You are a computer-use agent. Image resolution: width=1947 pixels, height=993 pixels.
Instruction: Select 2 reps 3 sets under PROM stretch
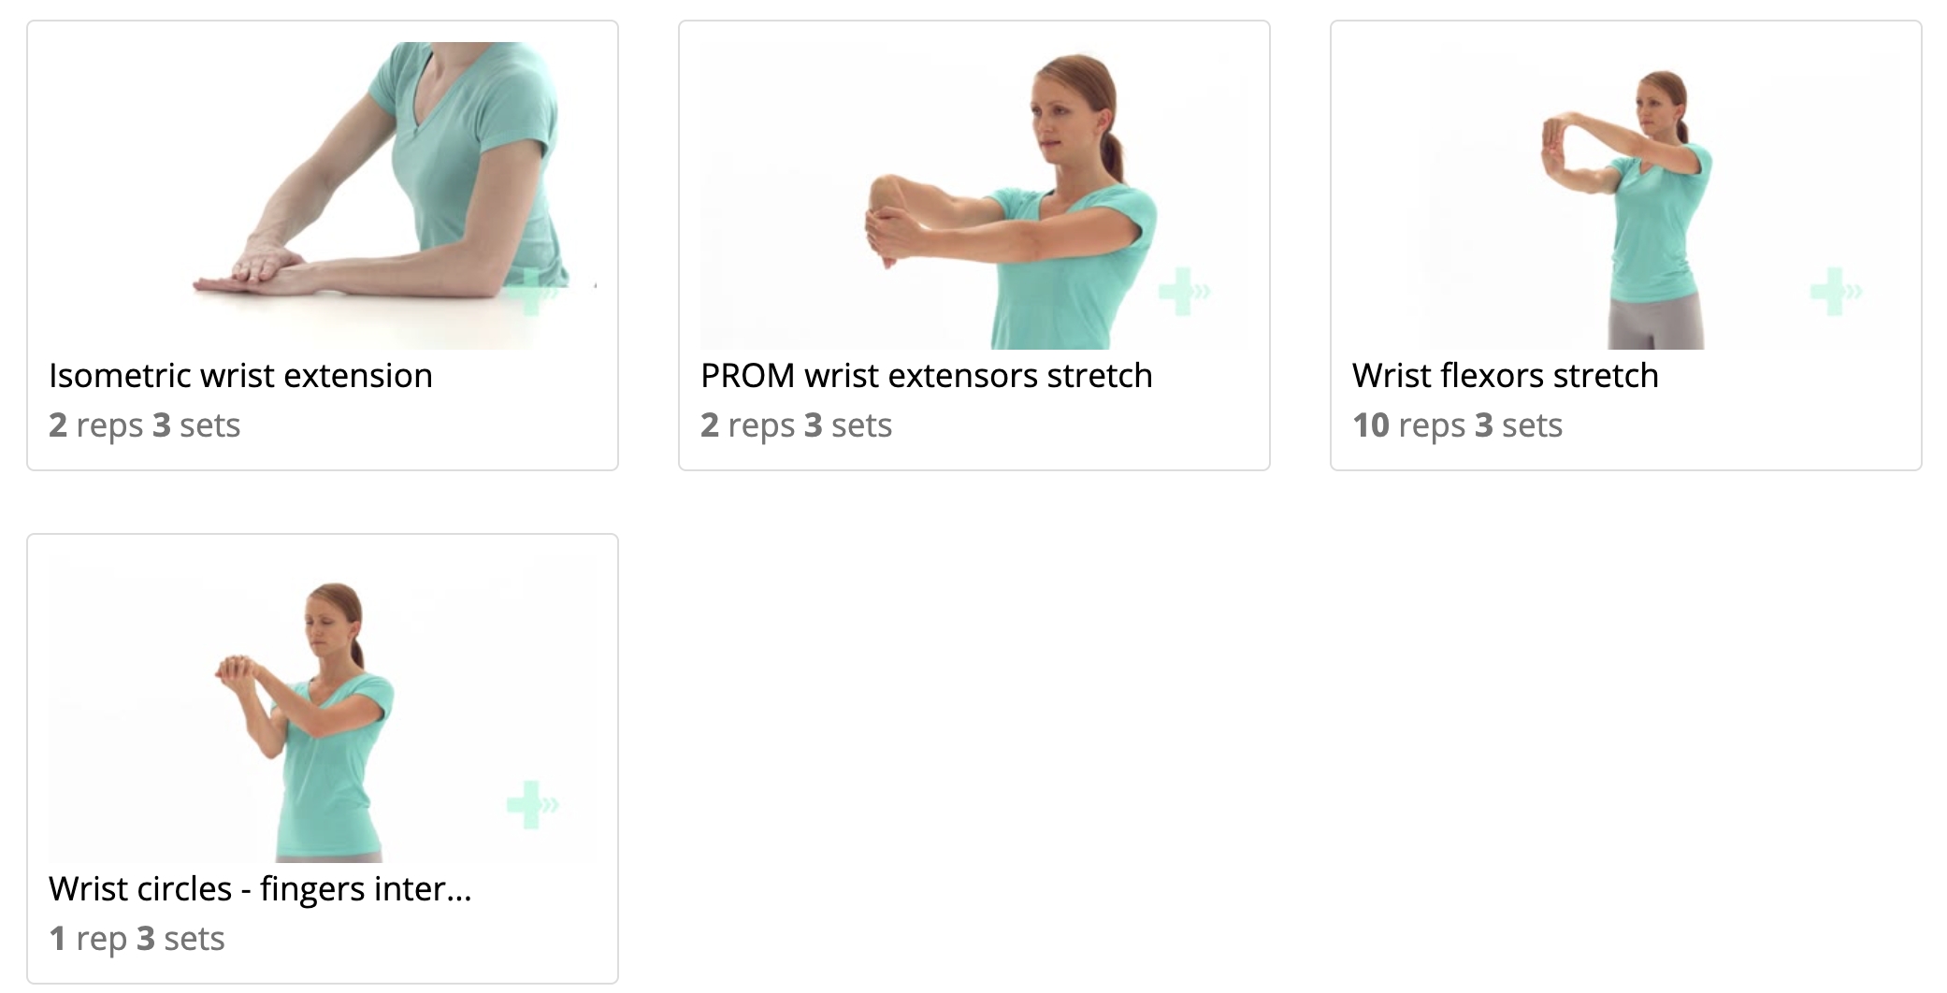[796, 425]
